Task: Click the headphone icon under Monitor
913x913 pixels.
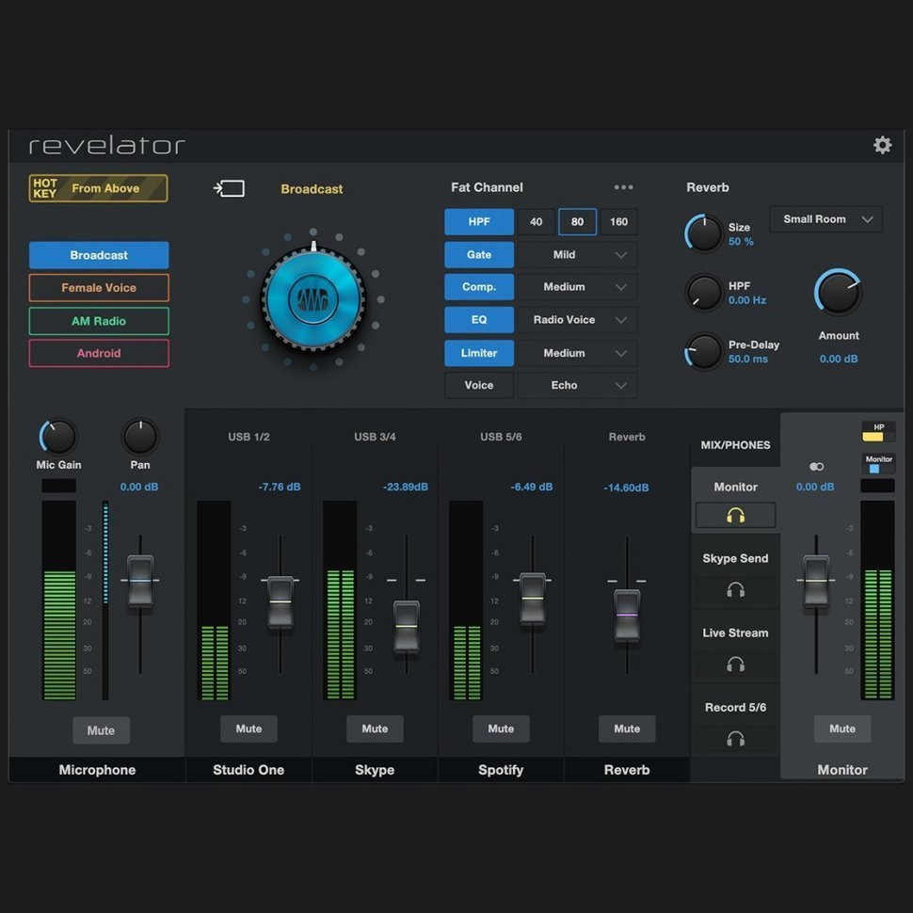Action: tap(735, 515)
